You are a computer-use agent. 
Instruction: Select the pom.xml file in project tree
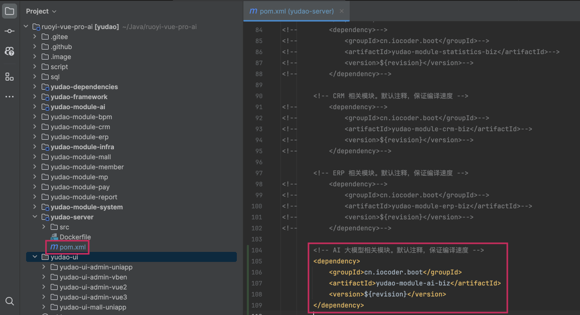[x=73, y=247]
